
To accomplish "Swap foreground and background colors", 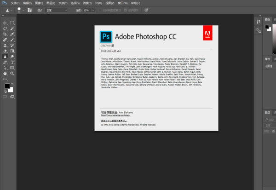I will tap(12, 84).
